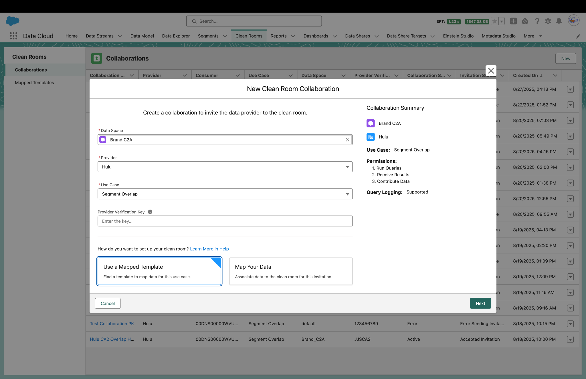Open the notifications bell

[x=559, y=21]
